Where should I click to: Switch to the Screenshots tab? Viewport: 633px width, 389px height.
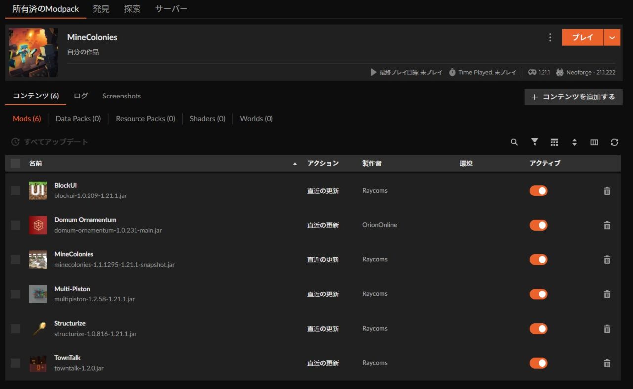(122, 96)
